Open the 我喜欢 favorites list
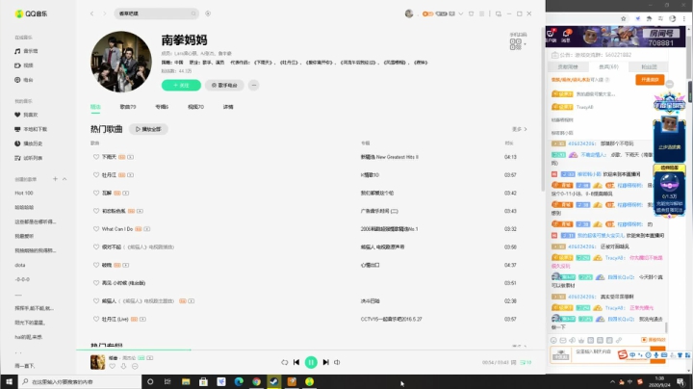Screen dimensions: 693x389 [27, 115]
